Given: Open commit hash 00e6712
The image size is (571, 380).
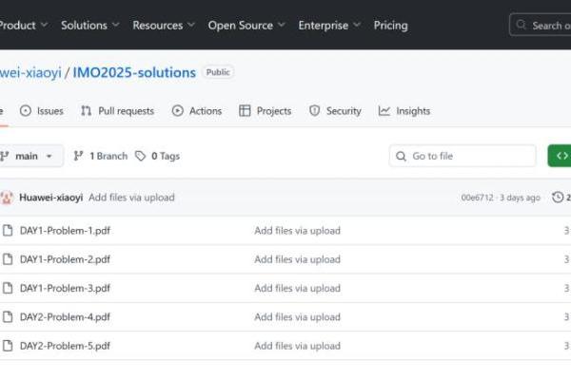Looking at the screenshot, I should click(477, 198).
